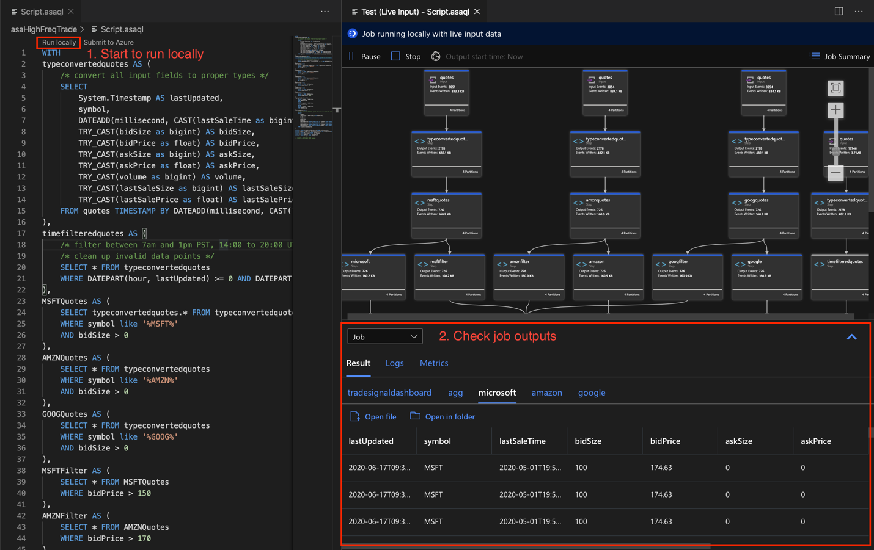Click Submit to Azure
Viewport: 874px width, 550px height.
(108, 42)
